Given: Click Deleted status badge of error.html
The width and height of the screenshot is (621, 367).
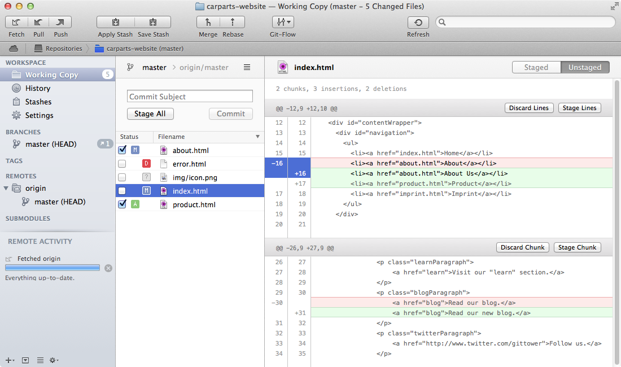Looking at the screenshot, I should [x=146, y=164].
